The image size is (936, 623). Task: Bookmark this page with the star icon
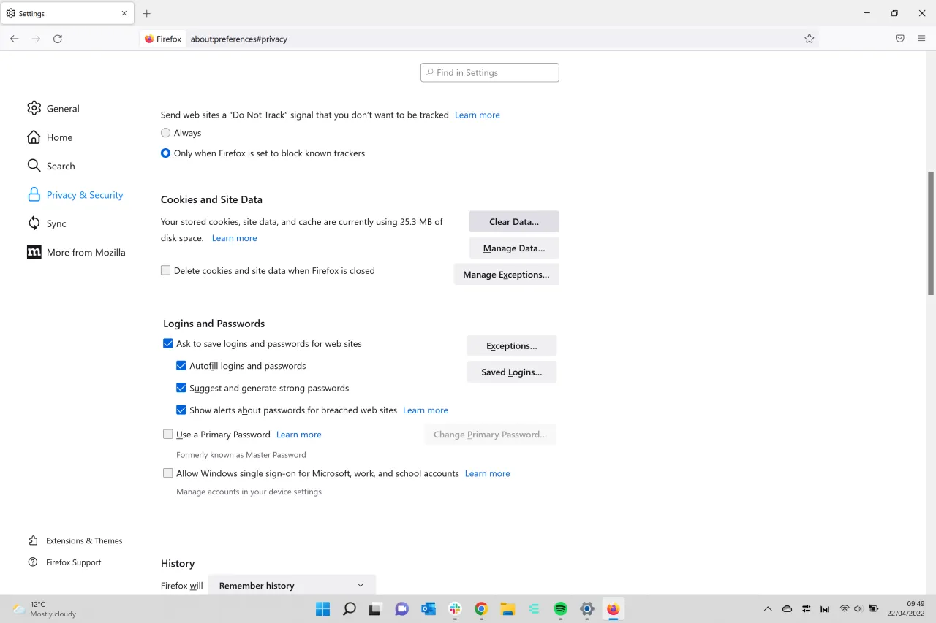(809, 39)
